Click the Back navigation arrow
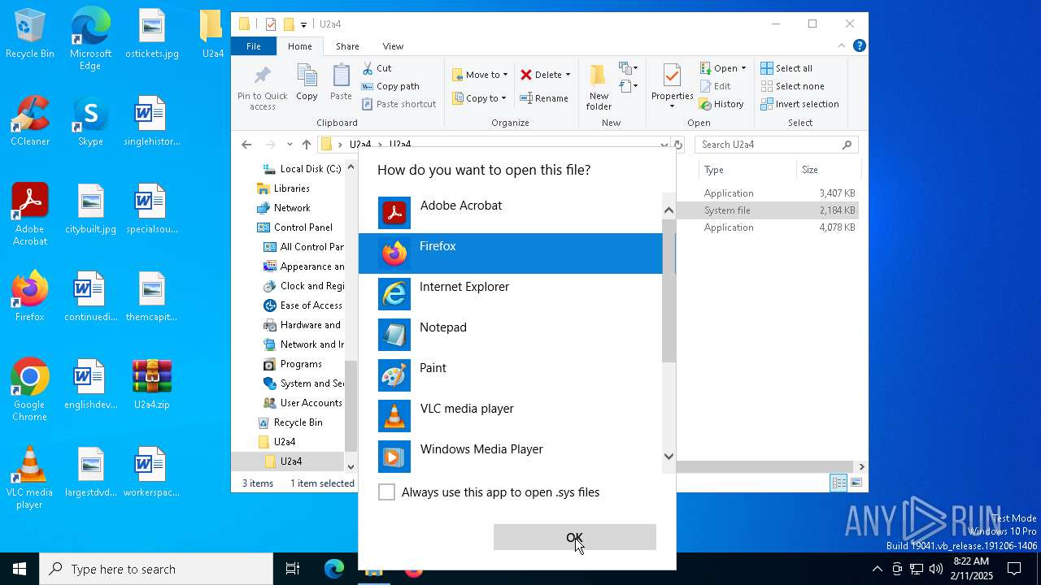The image size is (1041, 585). coord(246,145)
